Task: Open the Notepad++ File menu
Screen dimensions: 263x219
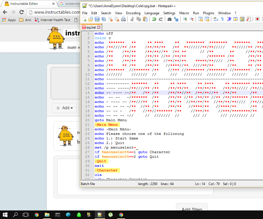Action: [85, 13]
